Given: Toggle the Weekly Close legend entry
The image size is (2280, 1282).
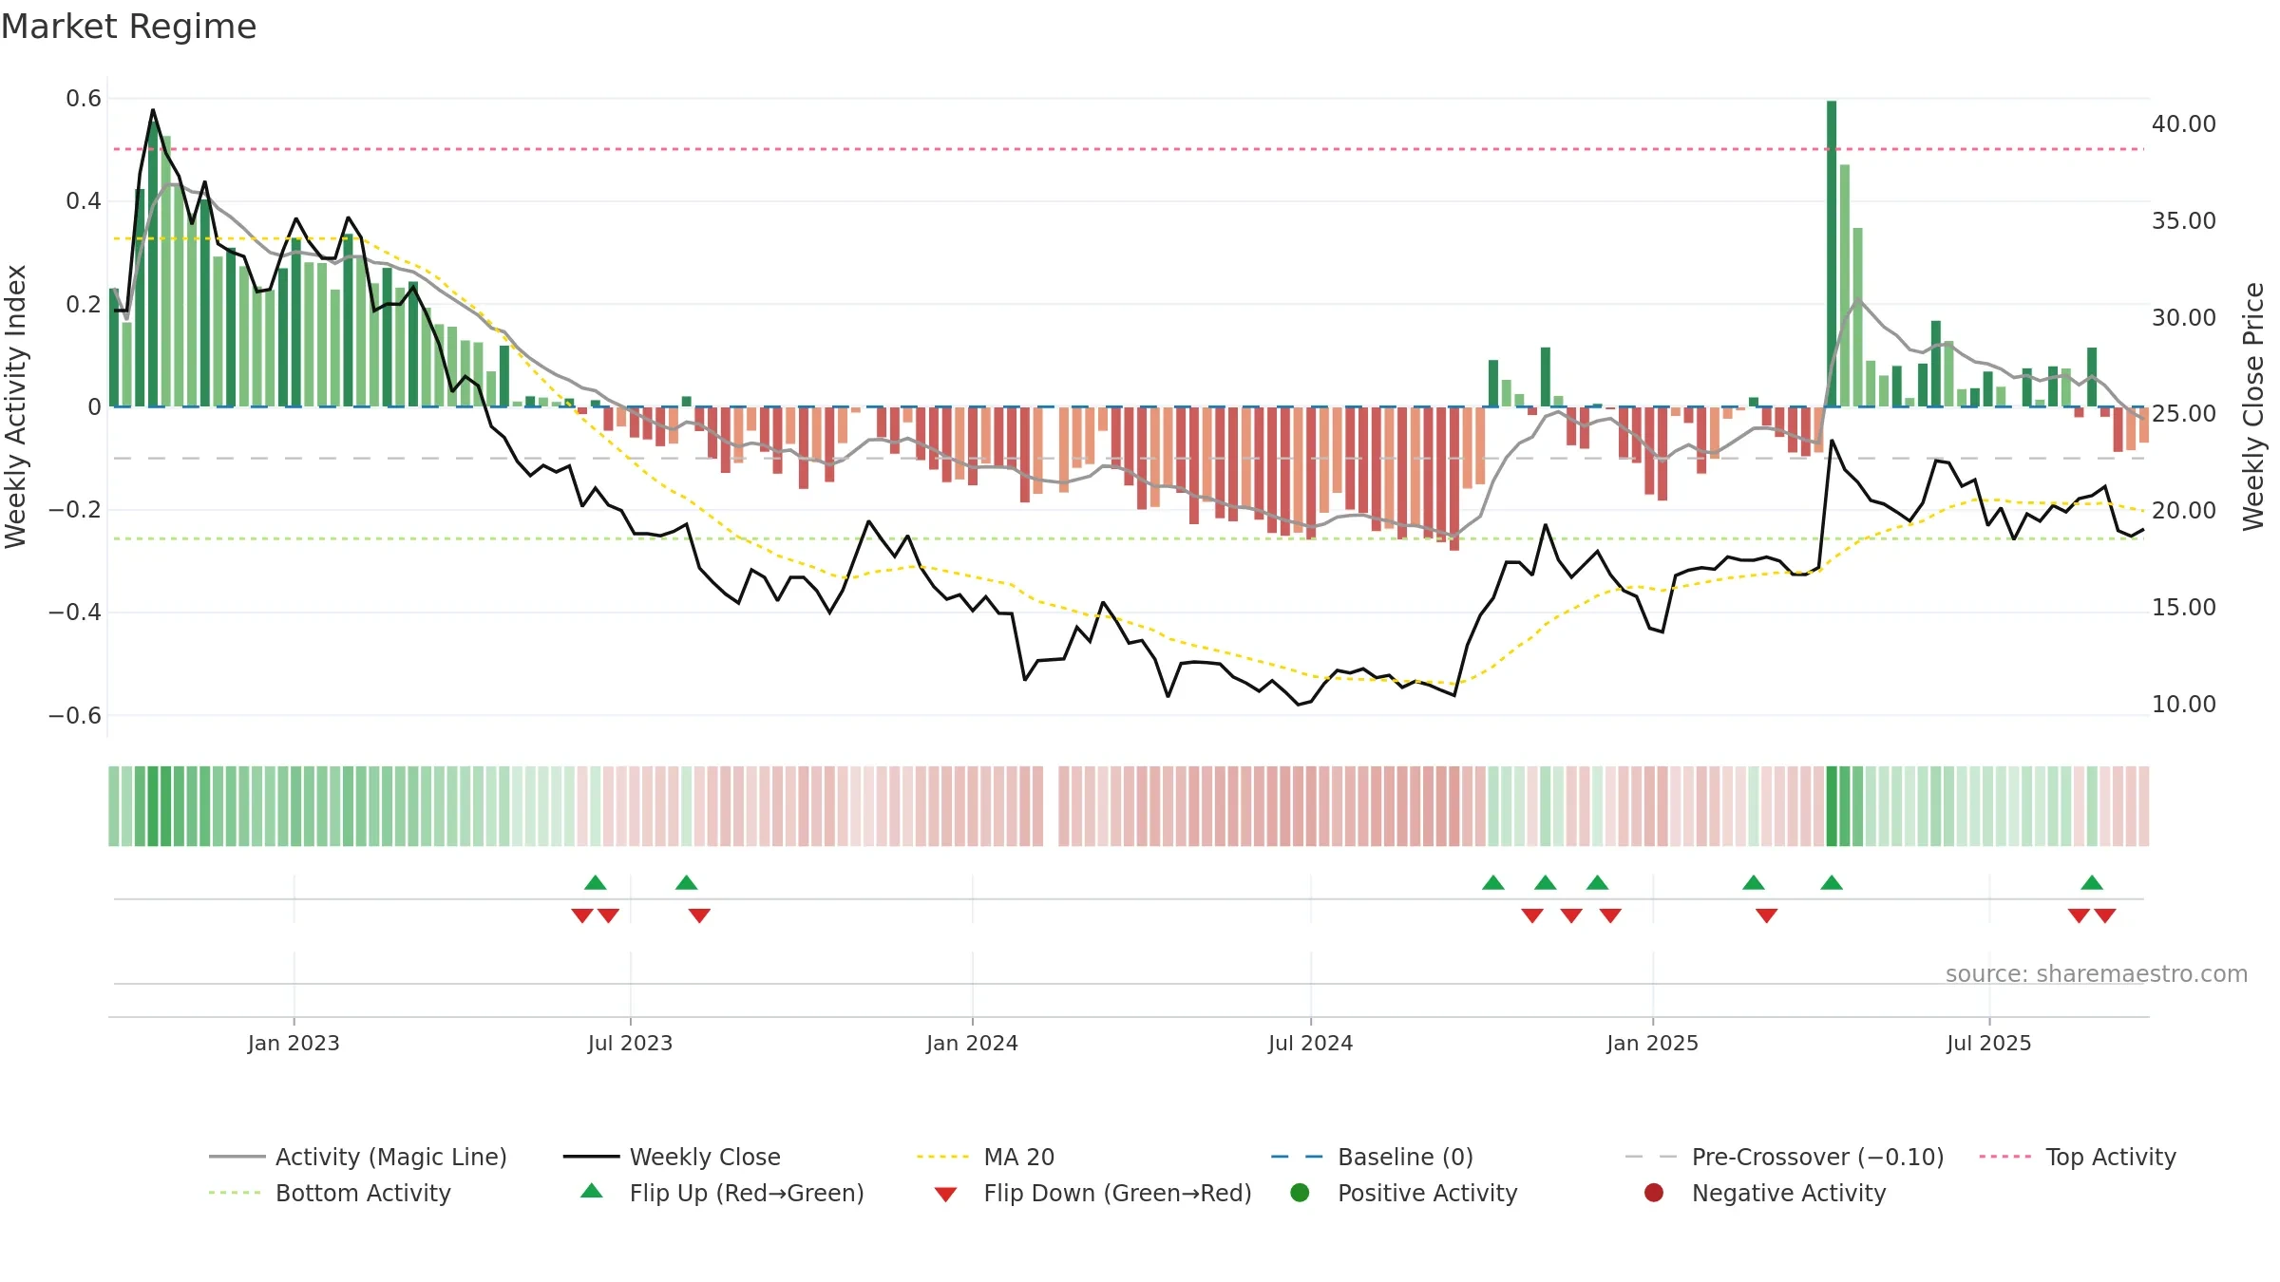Looking at the screenshot, I should coord(672,1157).
